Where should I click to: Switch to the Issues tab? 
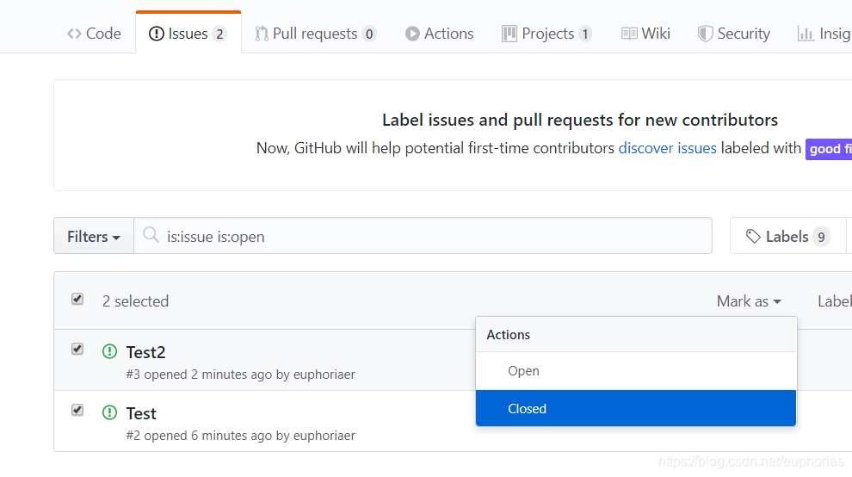[188, 34]
